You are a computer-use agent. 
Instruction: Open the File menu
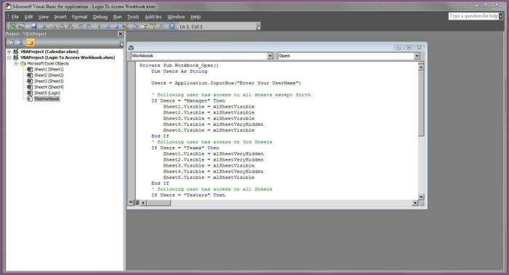(x=15, y=17)
